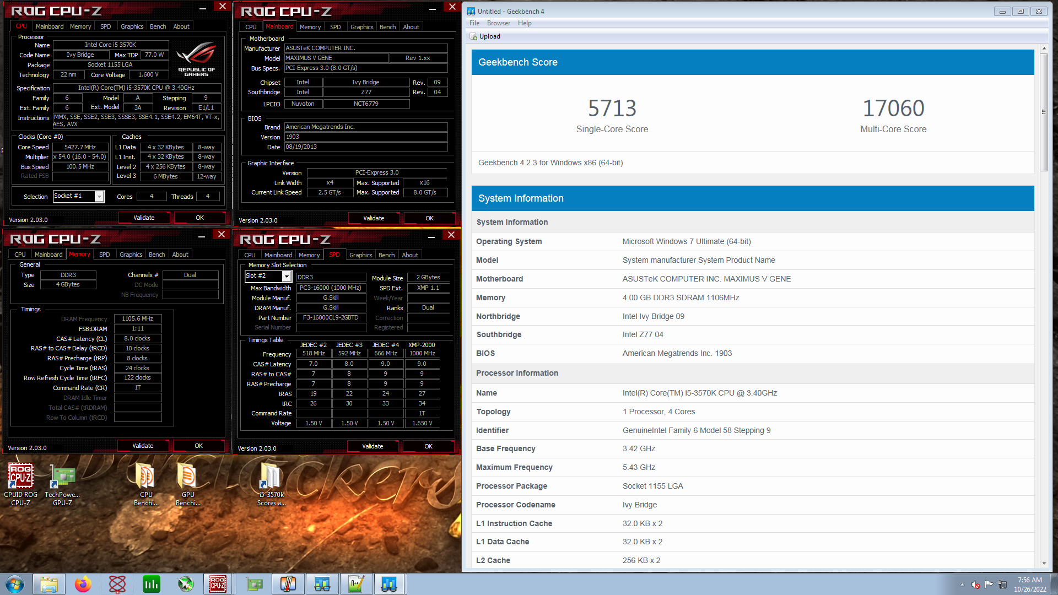Select About tab in SPD CPU-Z window
This screenshot has height=595, width=1058.
click(410, 255)
